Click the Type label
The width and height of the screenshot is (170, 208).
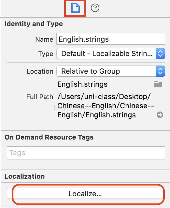click(46, 54)
